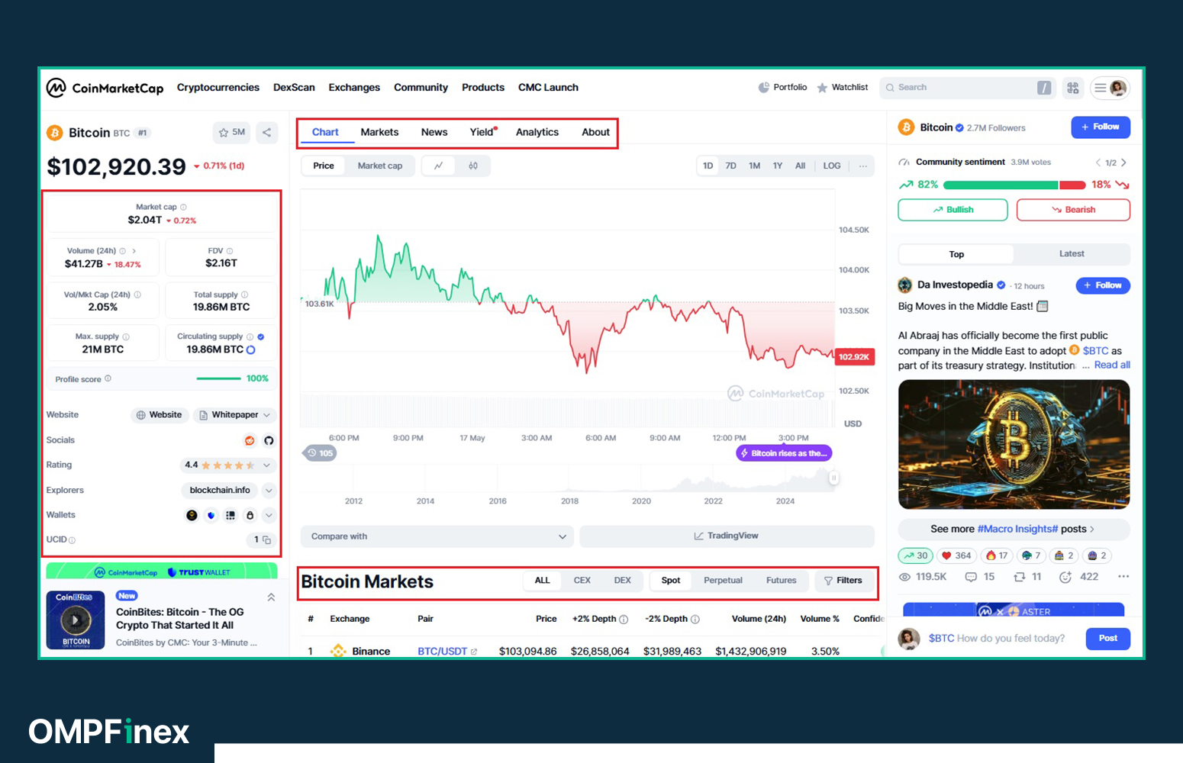This screenshot has width=1183, height=763.
Task: Open the Compare with dropdown
Action: click(437, 536)
